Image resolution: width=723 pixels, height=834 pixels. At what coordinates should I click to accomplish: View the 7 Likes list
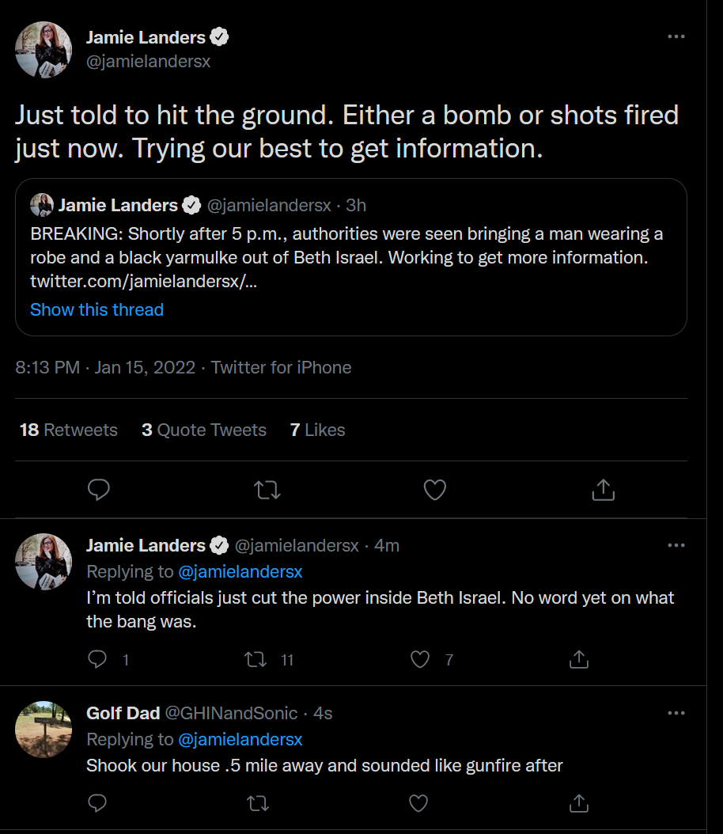(317, 430)
